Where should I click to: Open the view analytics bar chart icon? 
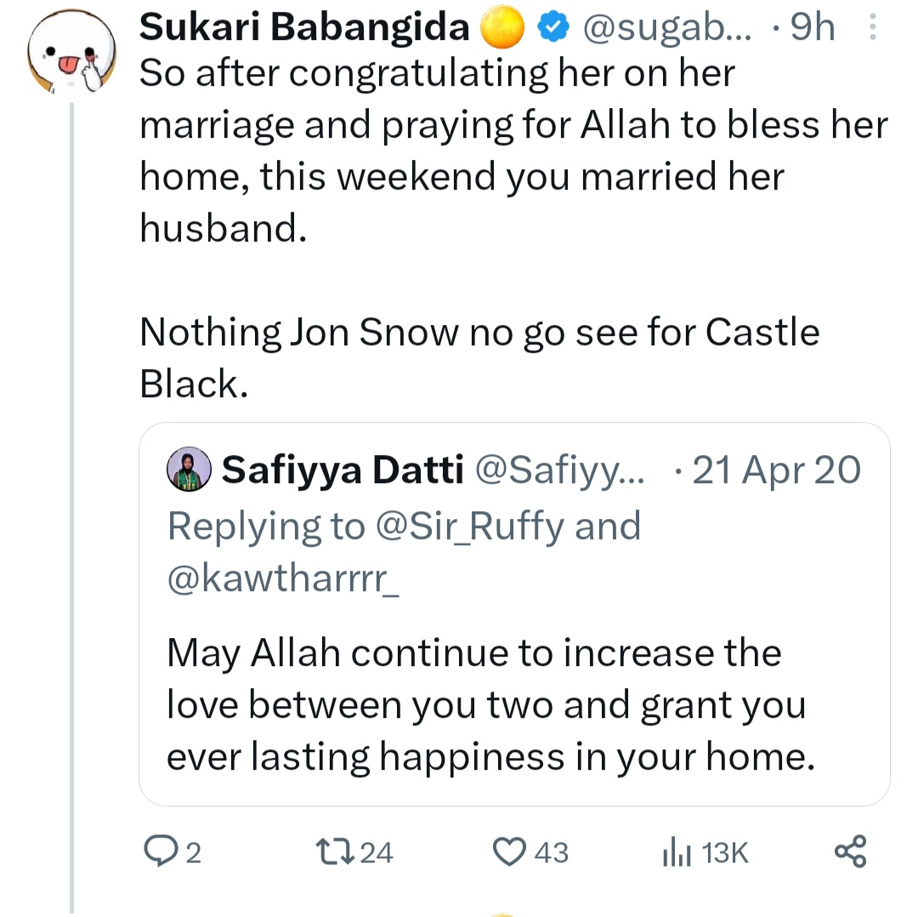coord(674,851)
